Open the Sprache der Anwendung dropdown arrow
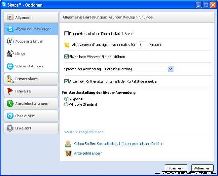The width and height of the screenshot is (218, 176). click(171, 69)
